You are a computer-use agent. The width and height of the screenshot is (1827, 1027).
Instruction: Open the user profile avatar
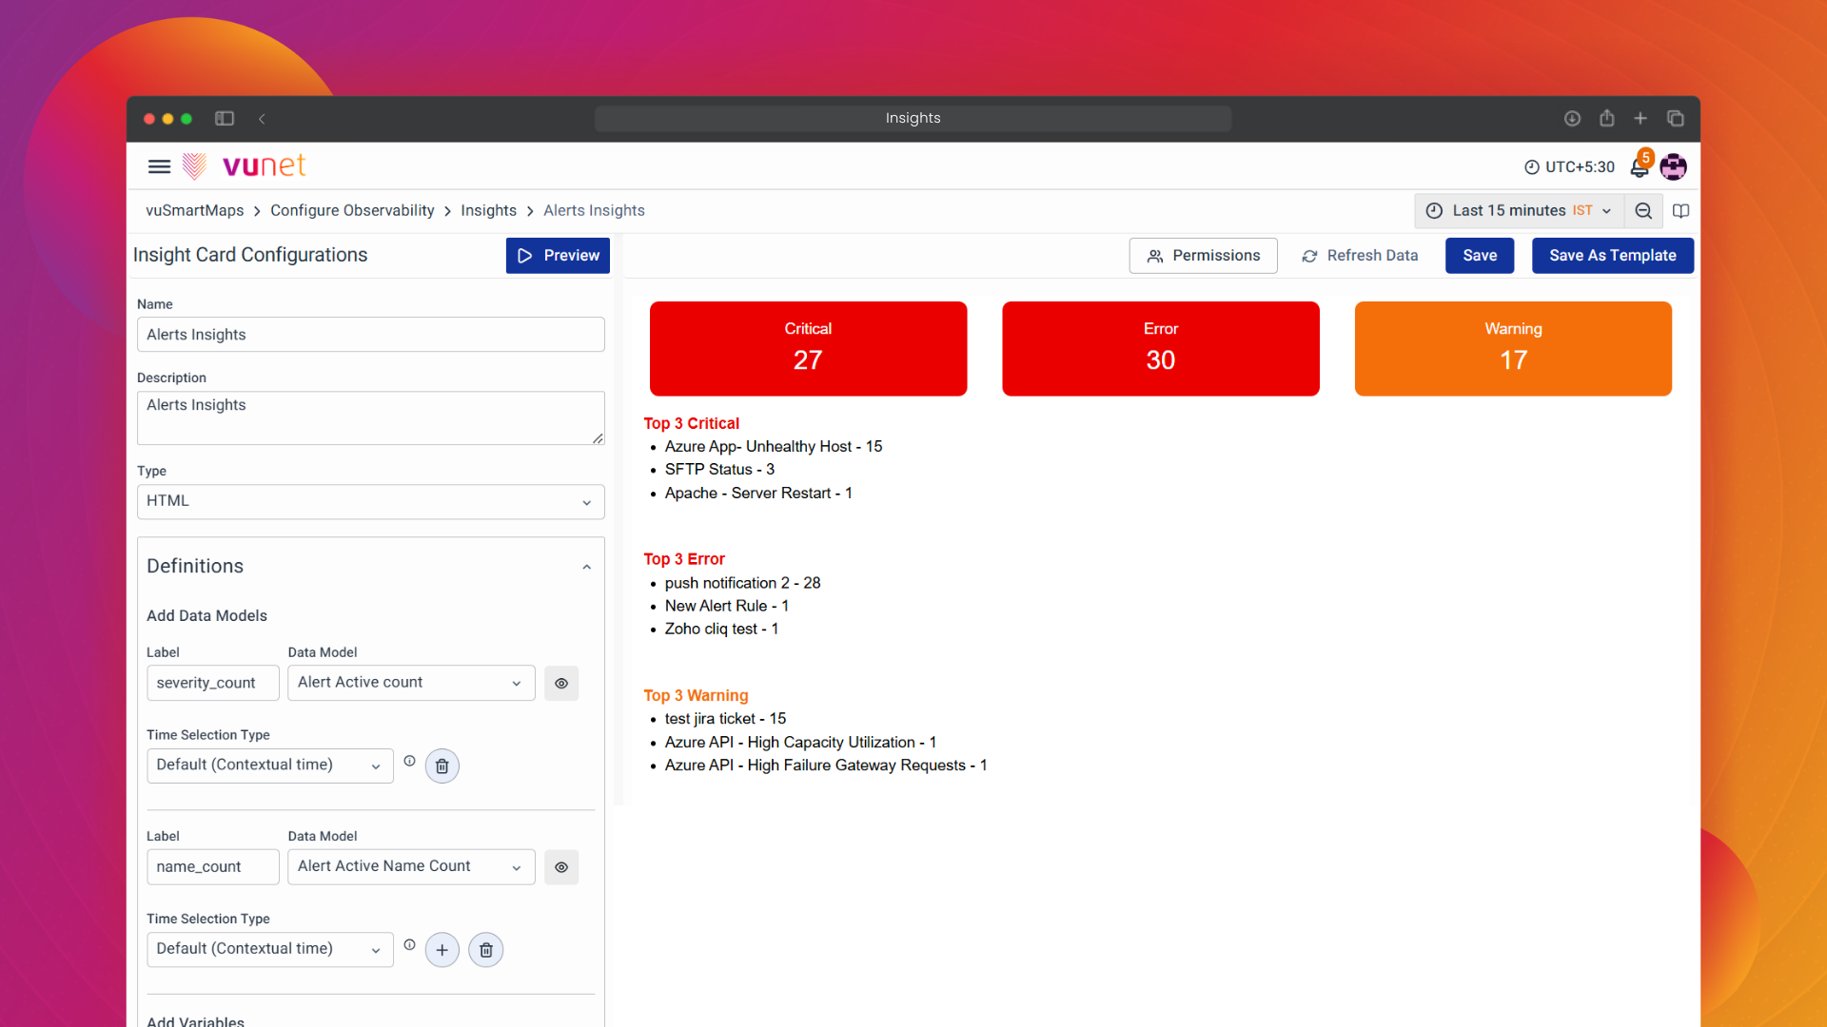click(x=1673, y=167)
